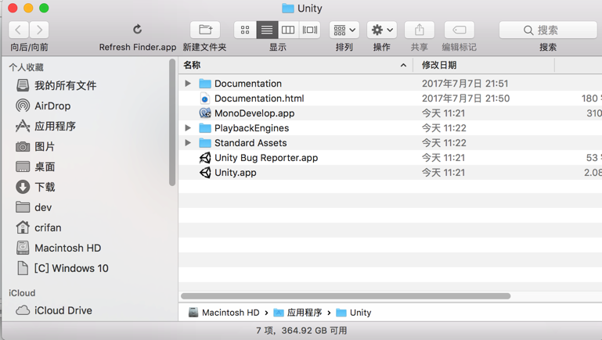Click the horizontal scrollbar in file list
This screenshot has width=602, height=340.
(345, 296)
